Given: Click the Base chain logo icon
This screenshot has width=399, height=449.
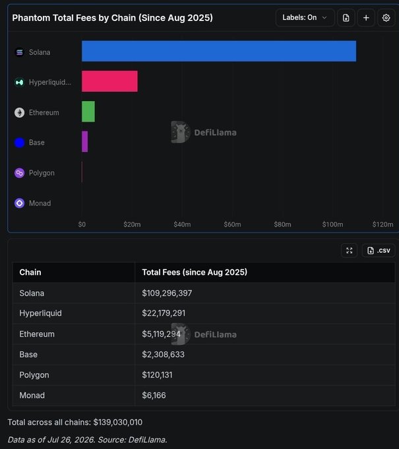Looking at the screenshot, I should (x=19, y=143).
